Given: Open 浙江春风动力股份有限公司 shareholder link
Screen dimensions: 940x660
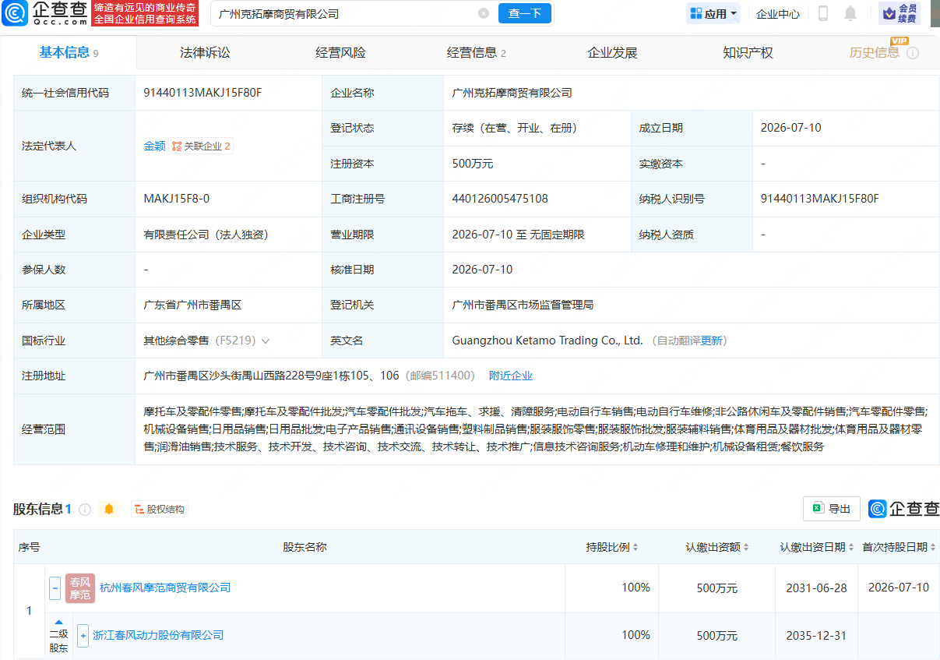Looking at the screenshot, I should 158,635.
